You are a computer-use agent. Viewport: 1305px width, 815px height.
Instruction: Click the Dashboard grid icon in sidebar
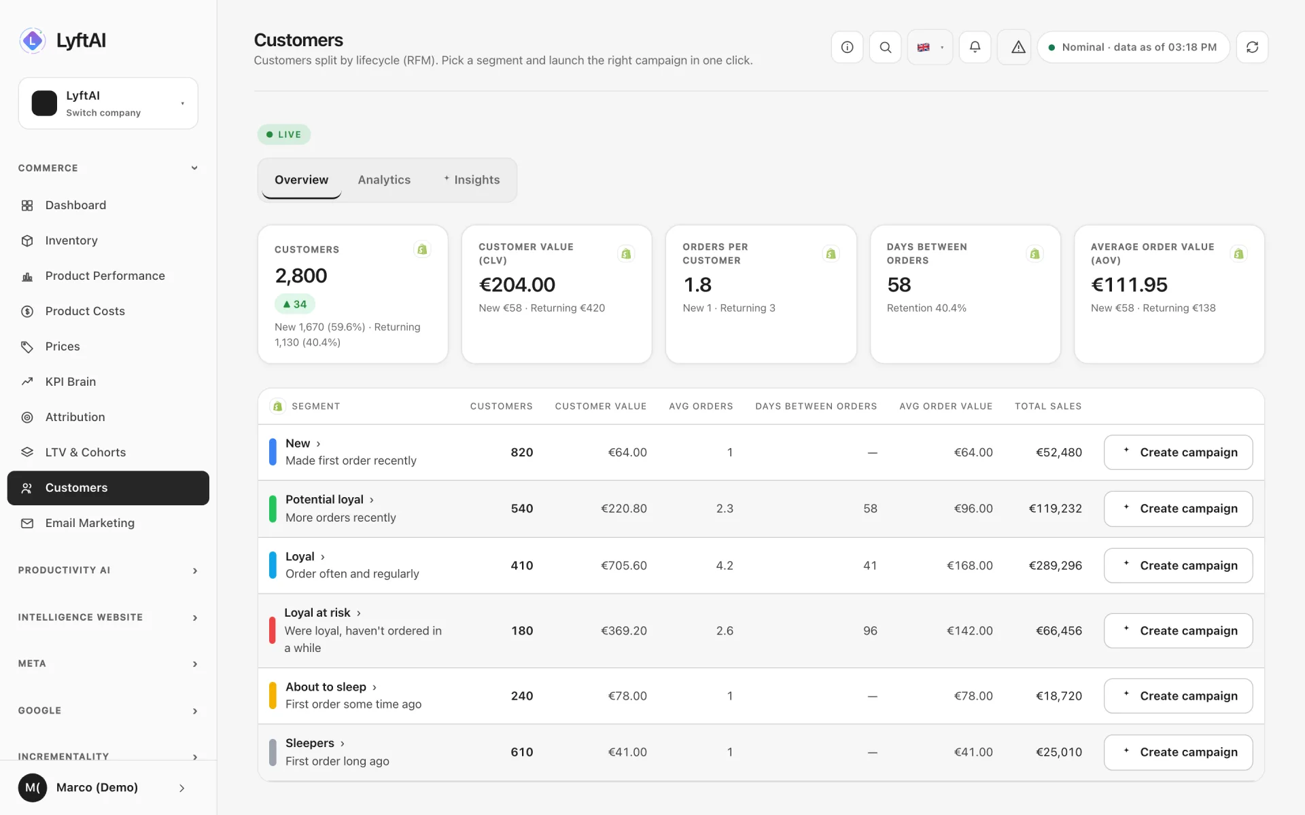coord(27,205)
